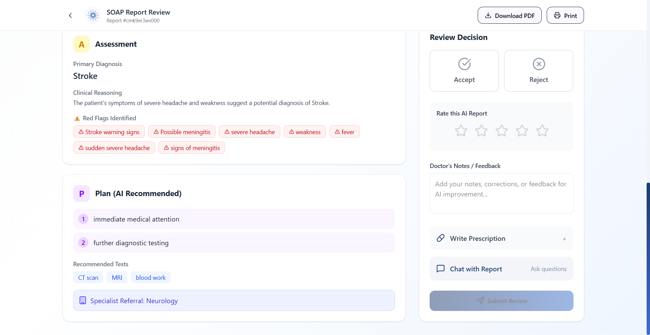Click the pill icon on Write Prescription
Viewport: 650px width, 335px height.
click(440, 238)
